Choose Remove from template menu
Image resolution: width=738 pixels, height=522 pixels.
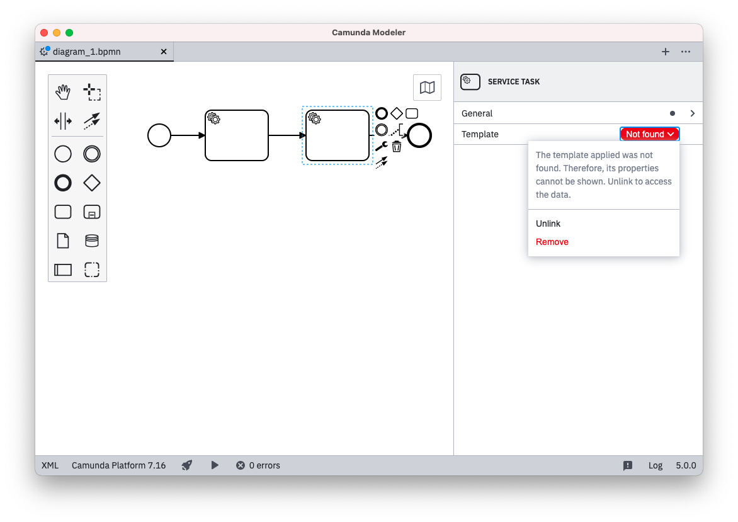click(552, 242)
